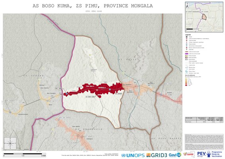Click the GRID3 logo
Viewport: 225px width, 159px height.
[x=157, y=155]
